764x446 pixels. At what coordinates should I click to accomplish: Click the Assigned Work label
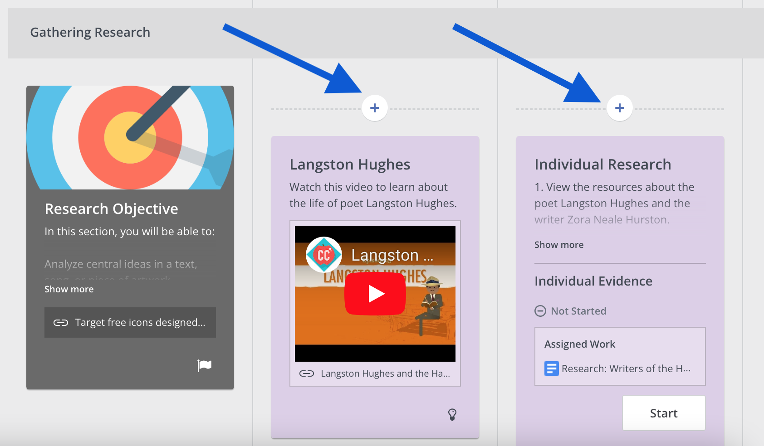(x=580, y=344)
